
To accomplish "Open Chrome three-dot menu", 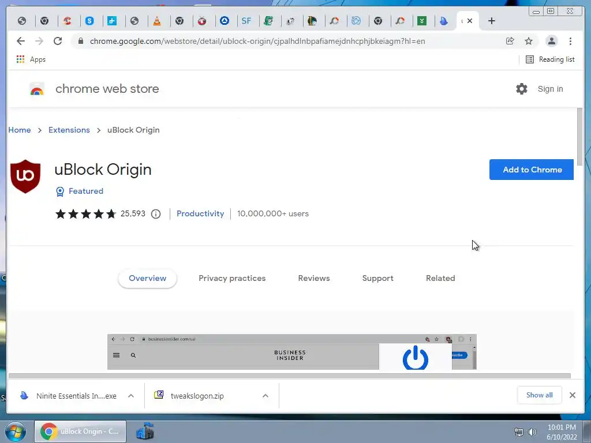I will pyautogui.click(x=570, y=41).
